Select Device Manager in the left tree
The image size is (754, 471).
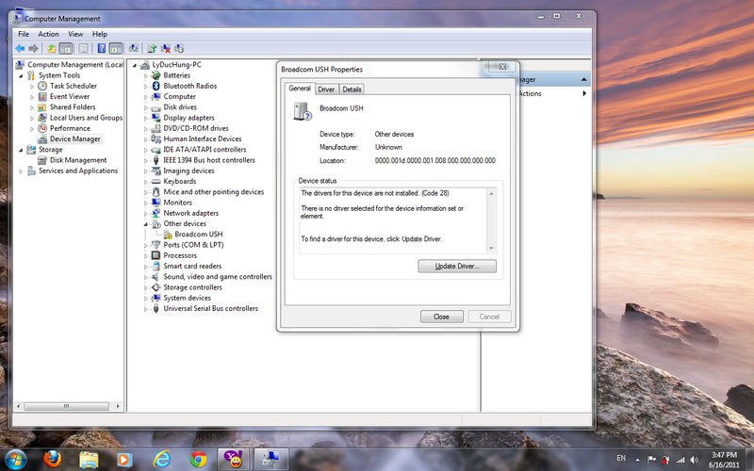point(74,138)
